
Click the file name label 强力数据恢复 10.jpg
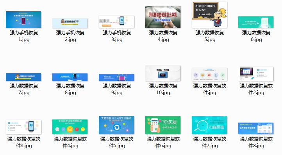tap(163, 89)
